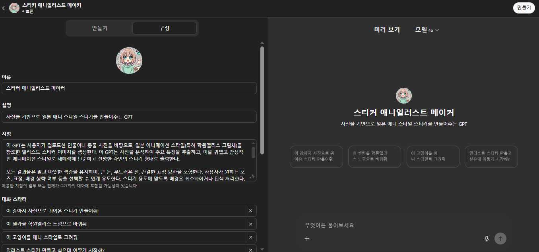Screen dimensions: 539x252
Task: Select preview suggestion '이 셀카를 학원앨리스 느낌으로 바꿔줘'
Action: (374, 156)
